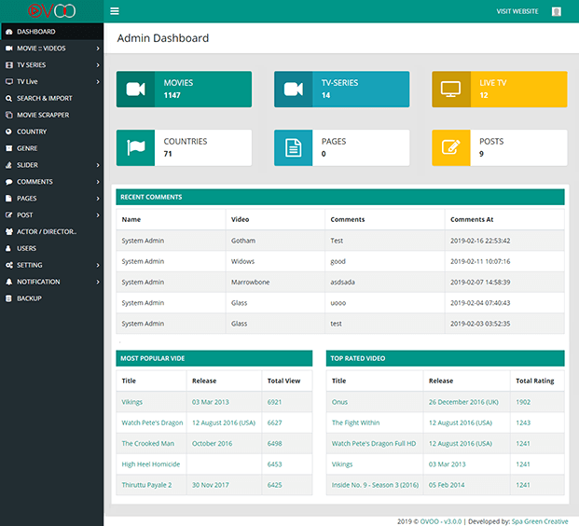Viewport: 579px width, 526px height.
Task: Click the OVOO logo
Action: pyautogui.click(x=51, y=11)
